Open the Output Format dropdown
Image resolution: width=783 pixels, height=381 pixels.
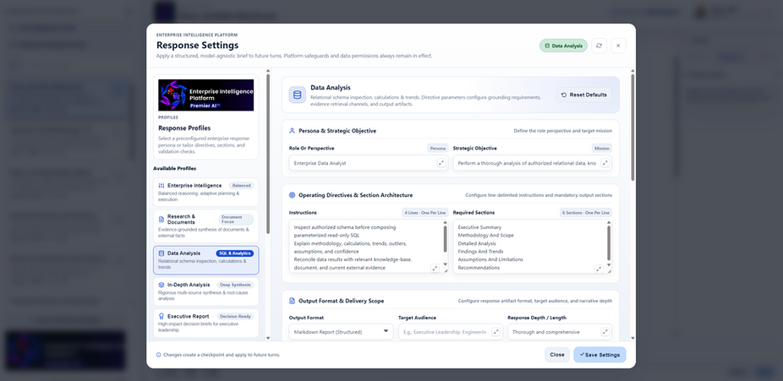point(341,332)
